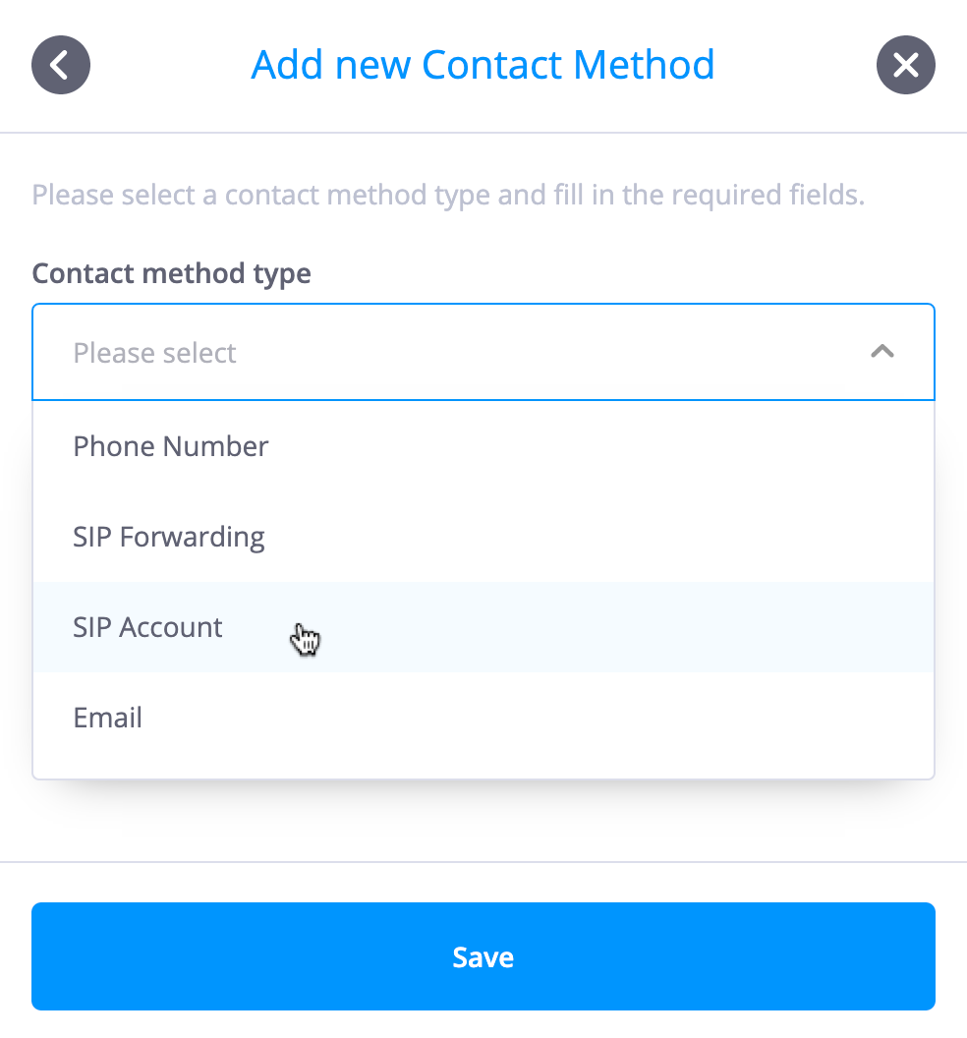Go back using the left arrow icon
The width and height of the screenshot is (967, 1038).
(x=61, y=65)
